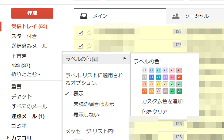Pick the pale blue label color swatch
This screenshot has width=224, height=140.
(x=151, y=70)
